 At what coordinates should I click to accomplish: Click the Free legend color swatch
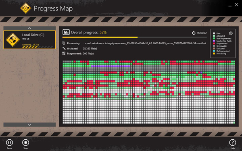tap(214, 33)
